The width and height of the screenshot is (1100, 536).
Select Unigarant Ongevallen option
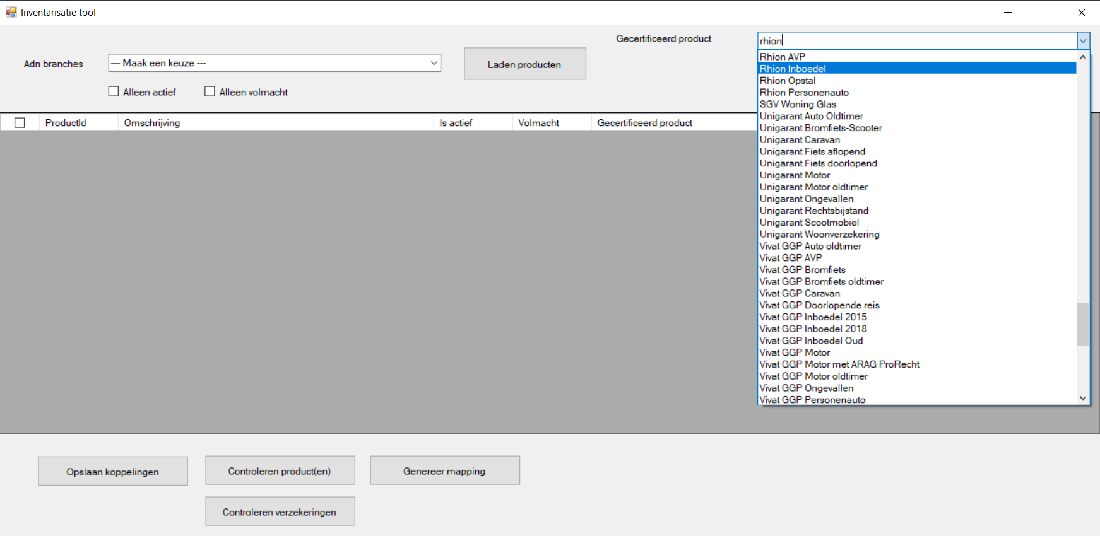[x=917, y=199]
